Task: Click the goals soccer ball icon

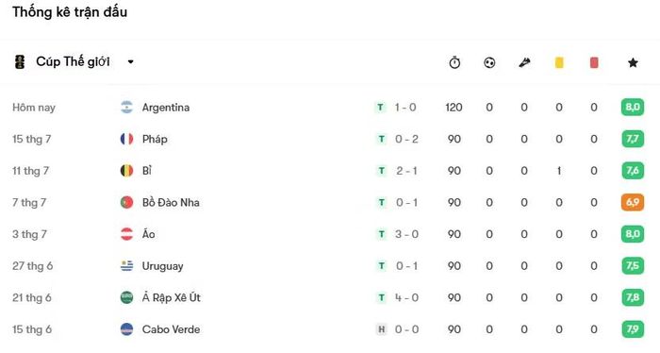Action: coord(489,62)
